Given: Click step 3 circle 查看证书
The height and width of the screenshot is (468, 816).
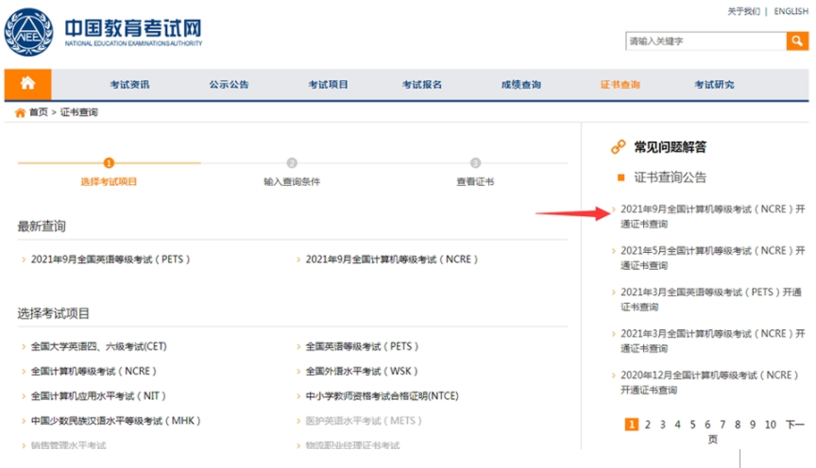Looking at the screenshot, I should [475, 162].
